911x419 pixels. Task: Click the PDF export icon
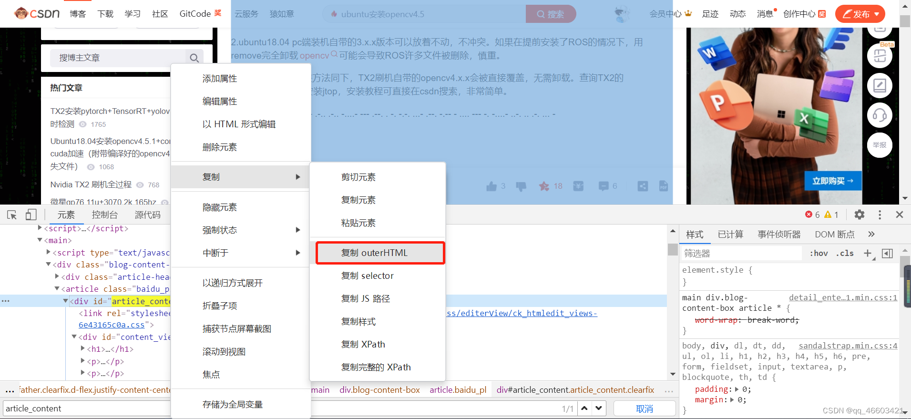click(x=664, y=186)
